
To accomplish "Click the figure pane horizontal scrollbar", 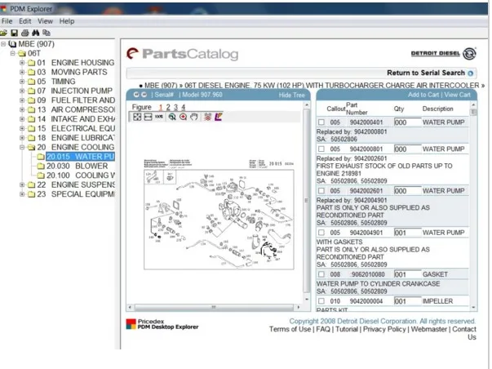I will (214, 308).
